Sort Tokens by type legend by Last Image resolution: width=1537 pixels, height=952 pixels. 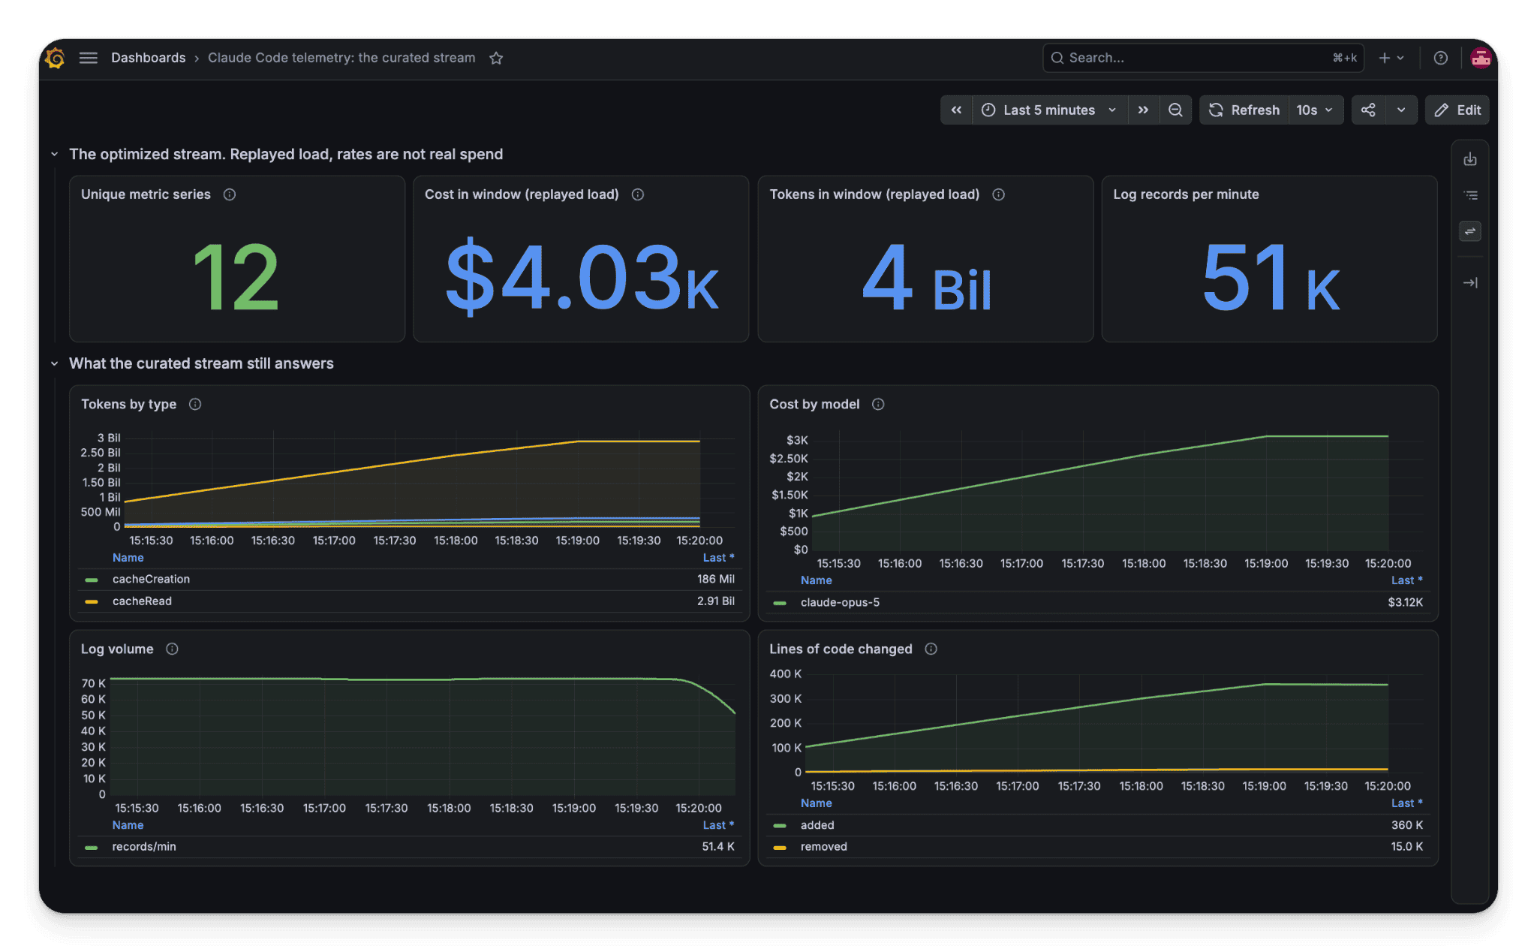718,557
